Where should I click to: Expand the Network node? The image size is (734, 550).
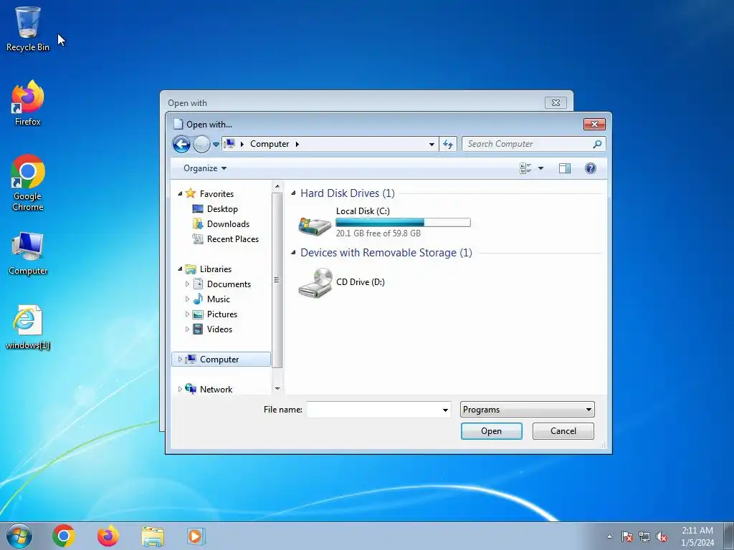pyautogui.click(x=180, y=389)
